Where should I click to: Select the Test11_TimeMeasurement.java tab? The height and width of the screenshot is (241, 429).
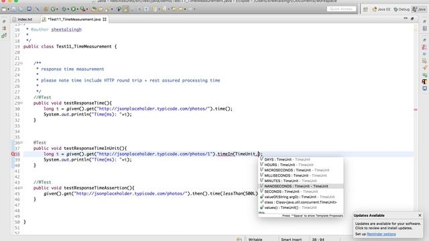(74, 19)
